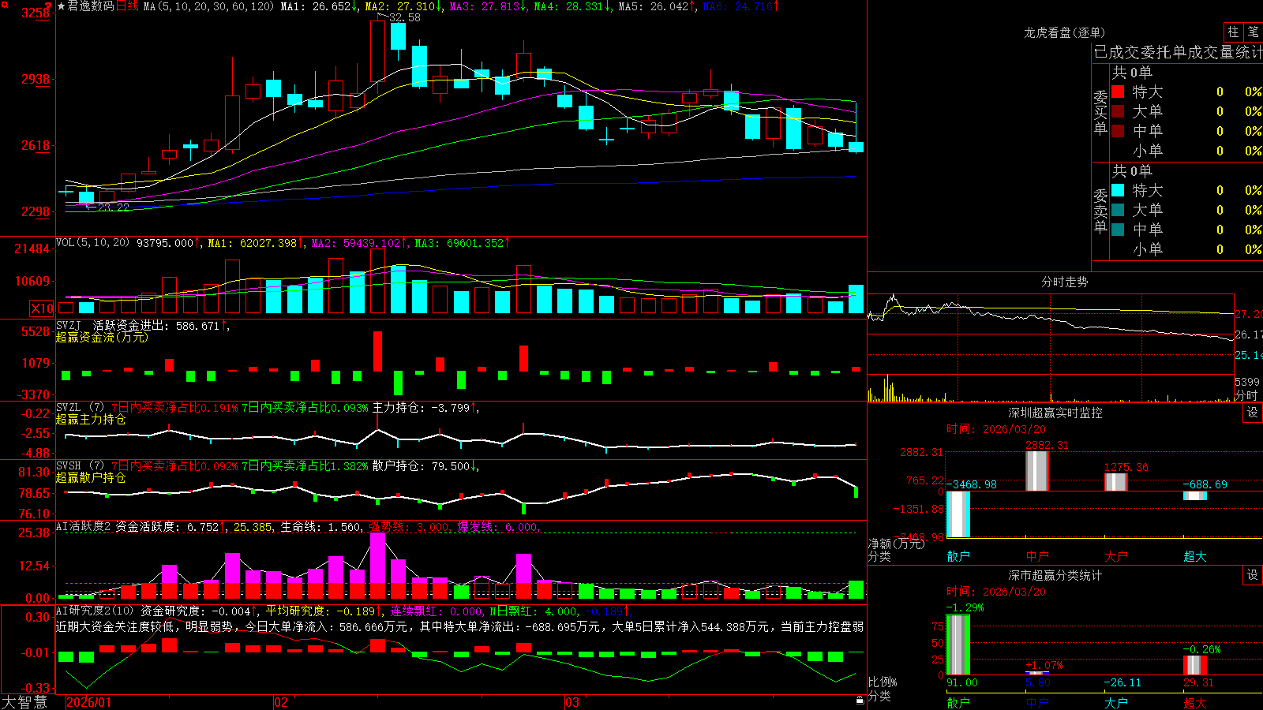Toggle the X10 volume scale box
The image size is (1263, 710).
[x=42, y=308]
